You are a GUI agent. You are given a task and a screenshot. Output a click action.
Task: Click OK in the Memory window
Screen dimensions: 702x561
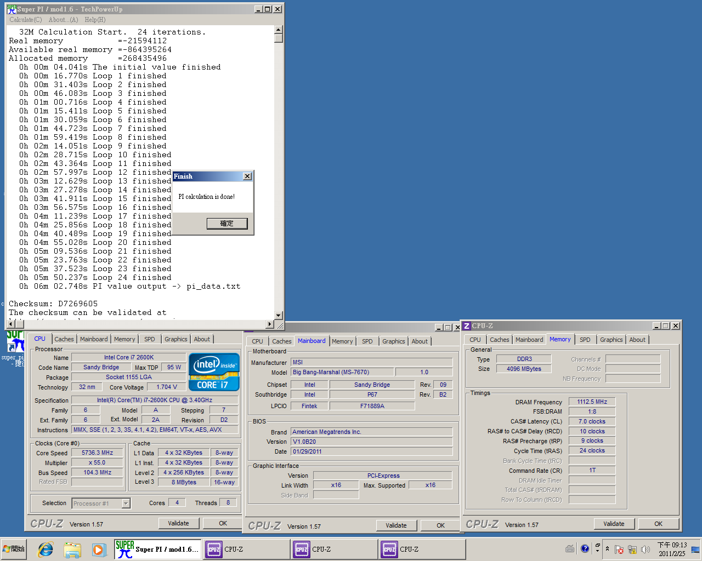coord(658,524)
